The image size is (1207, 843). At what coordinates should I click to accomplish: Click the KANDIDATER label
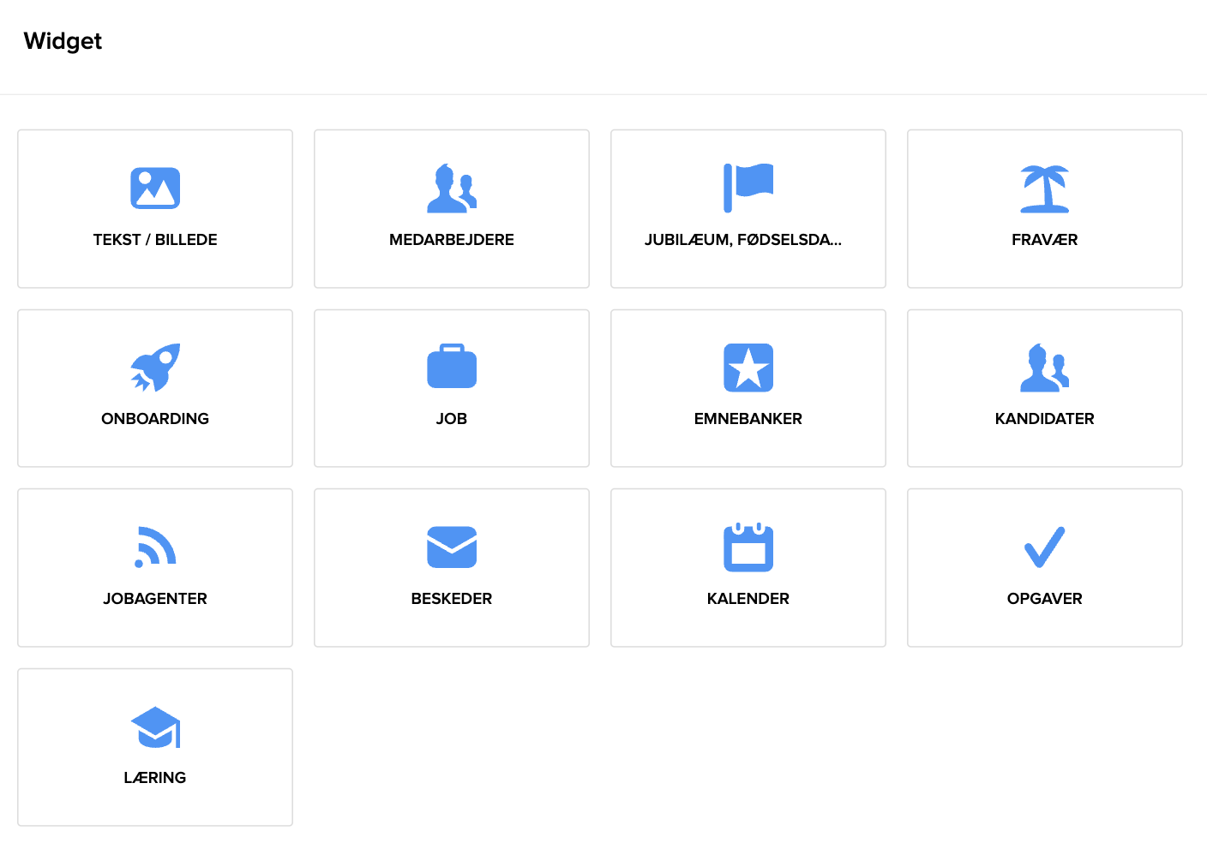1045,419
